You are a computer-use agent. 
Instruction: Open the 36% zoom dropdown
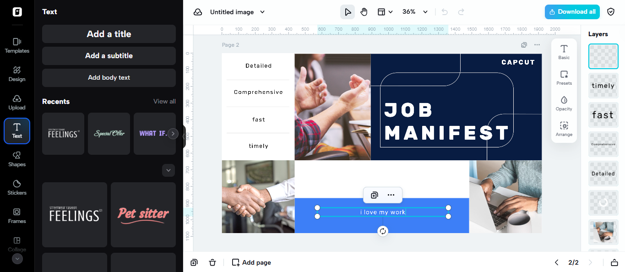click(x=415, y=12)
